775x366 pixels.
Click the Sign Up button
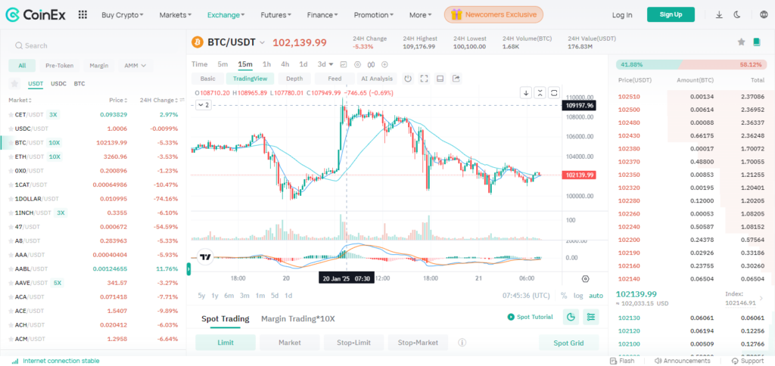tap(671, 14)
